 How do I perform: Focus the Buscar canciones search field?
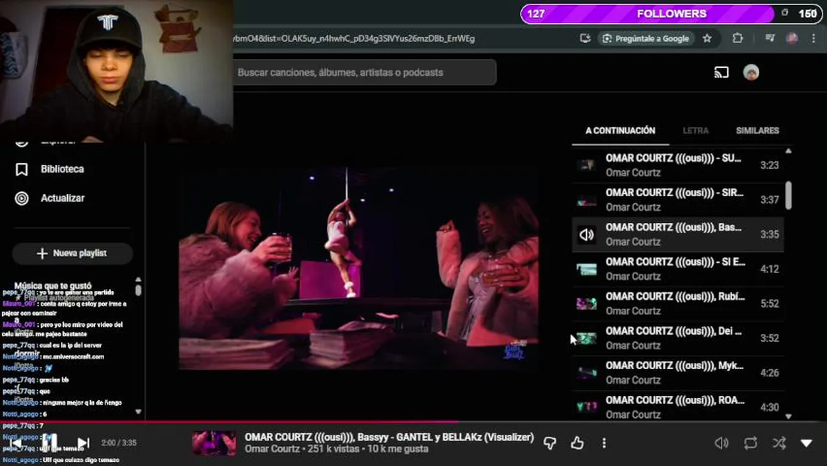(x=364, y=72)
